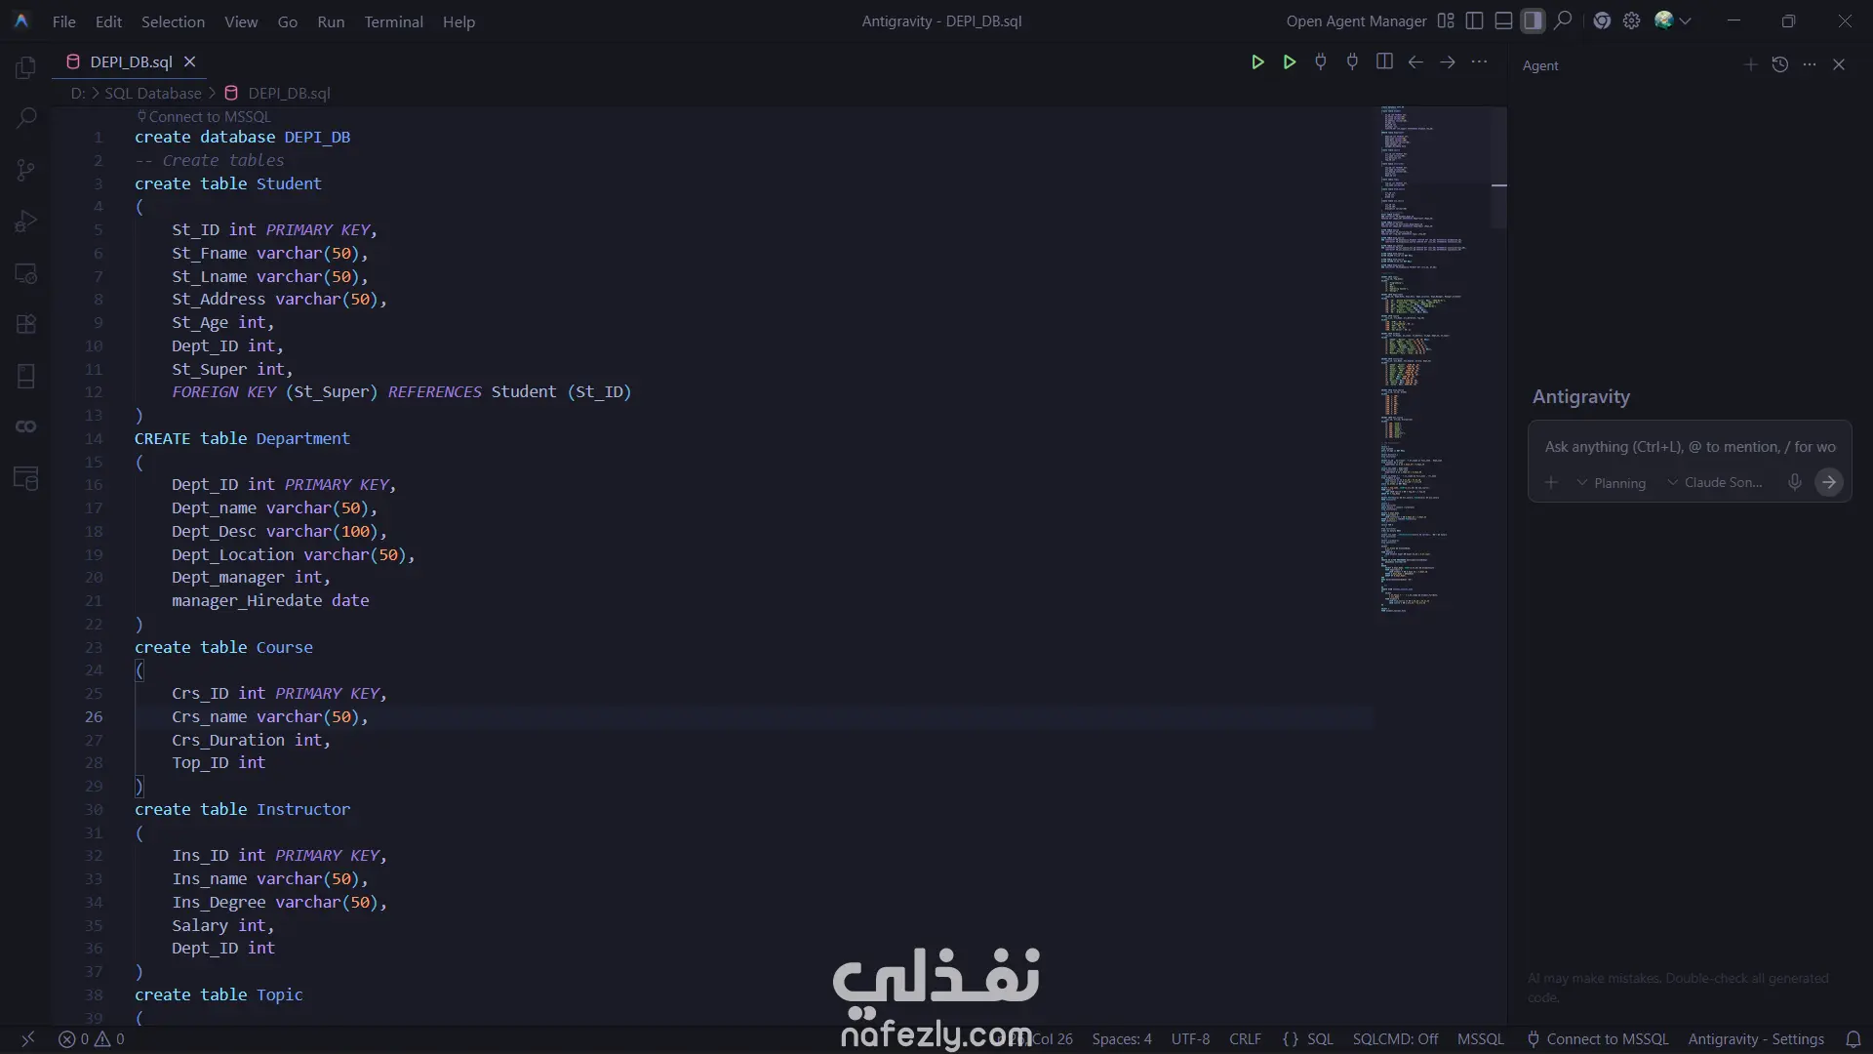This screenshot has height=1054, width=1873.
Task: Click Connect to MSSQL in status bar
Action: pos(1597,1038)
